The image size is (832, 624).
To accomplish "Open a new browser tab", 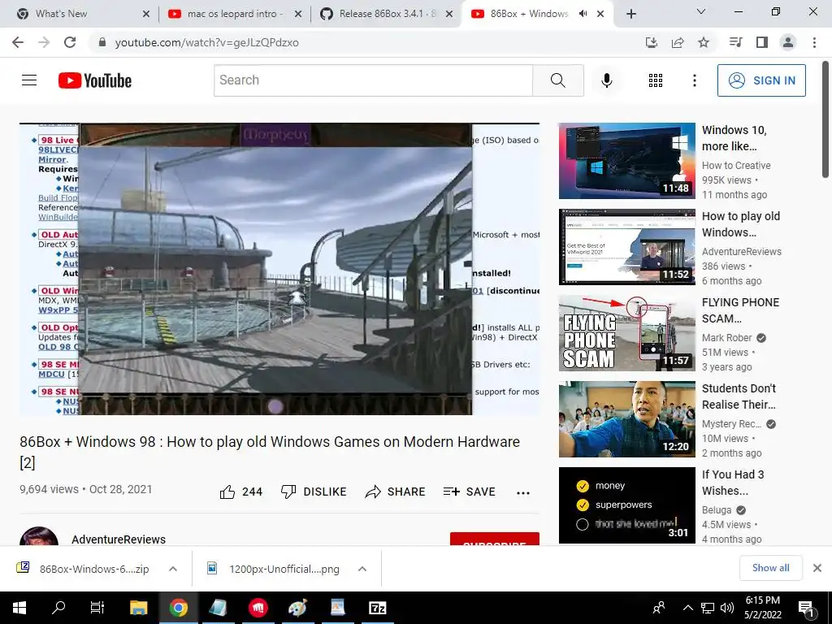I will [630, 14].
